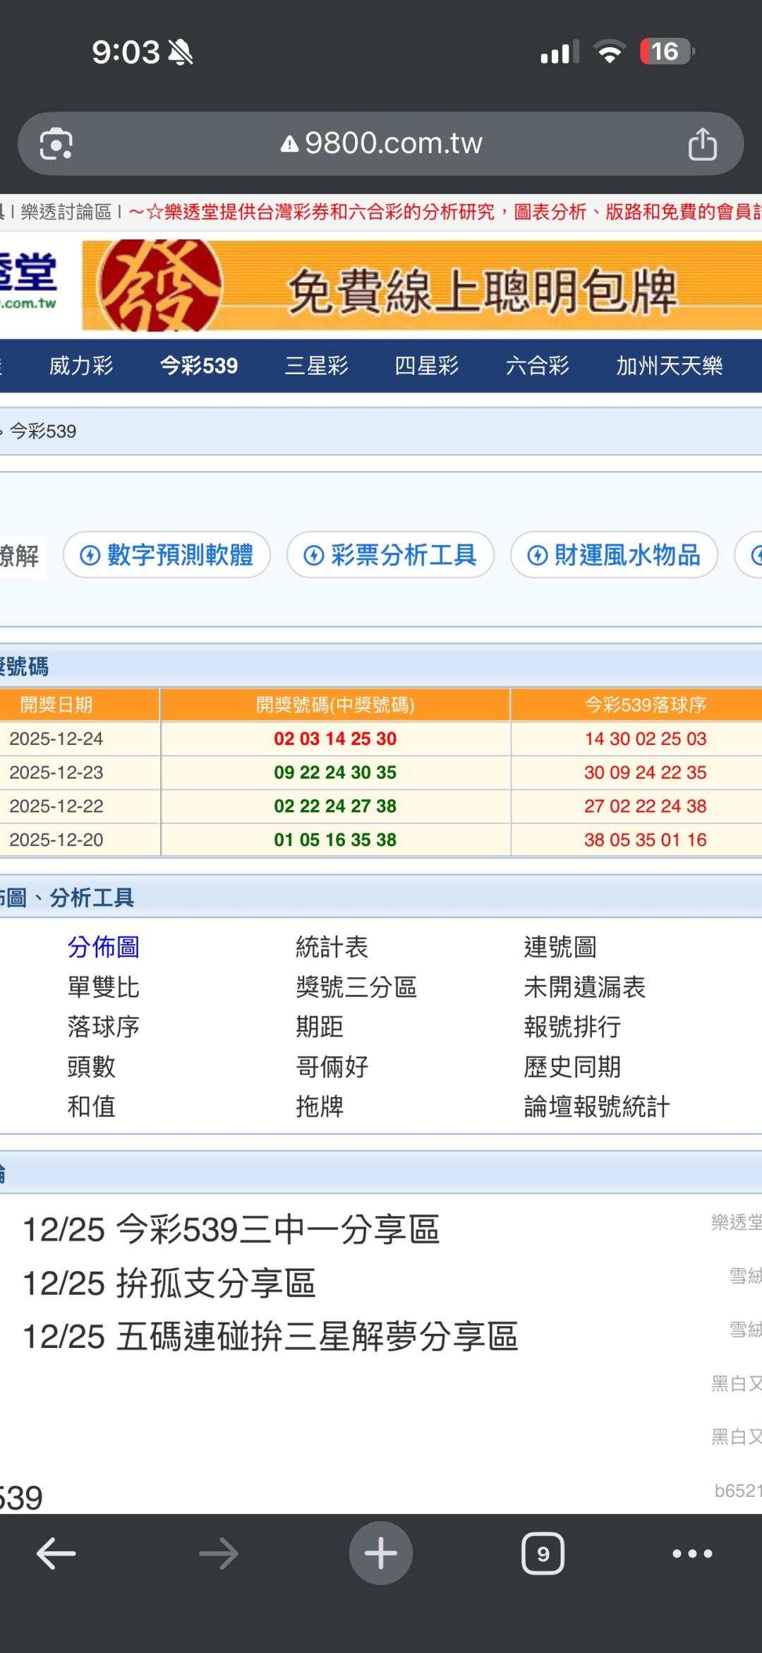The image size is (762, 1653).
Task: Tap the forward arrow navigation icon
Action: click(x=219, y=1553)
